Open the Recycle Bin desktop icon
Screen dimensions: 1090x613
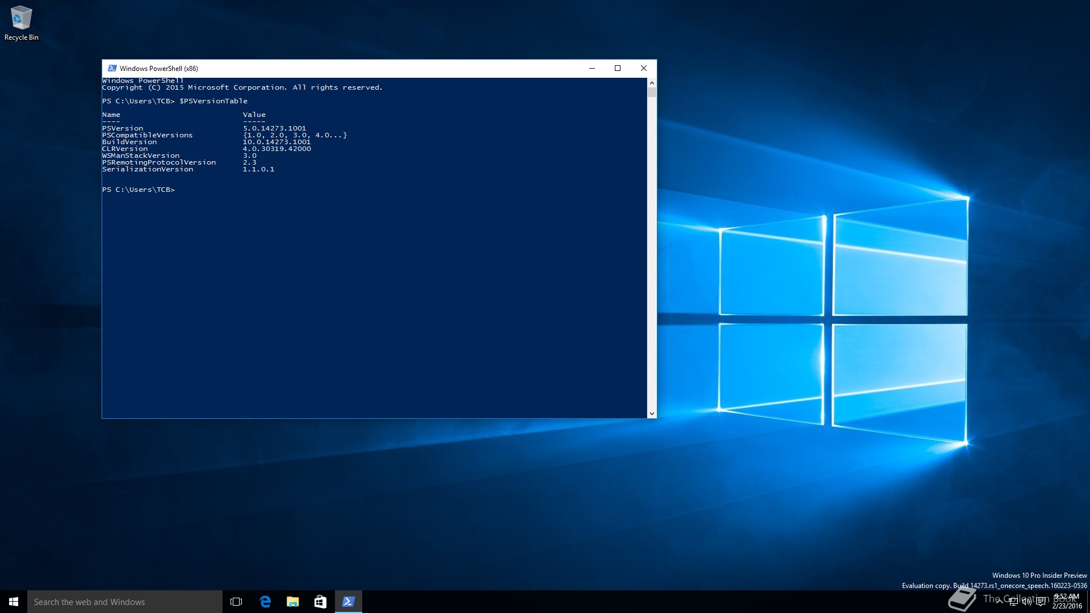[x=22, y=23]
